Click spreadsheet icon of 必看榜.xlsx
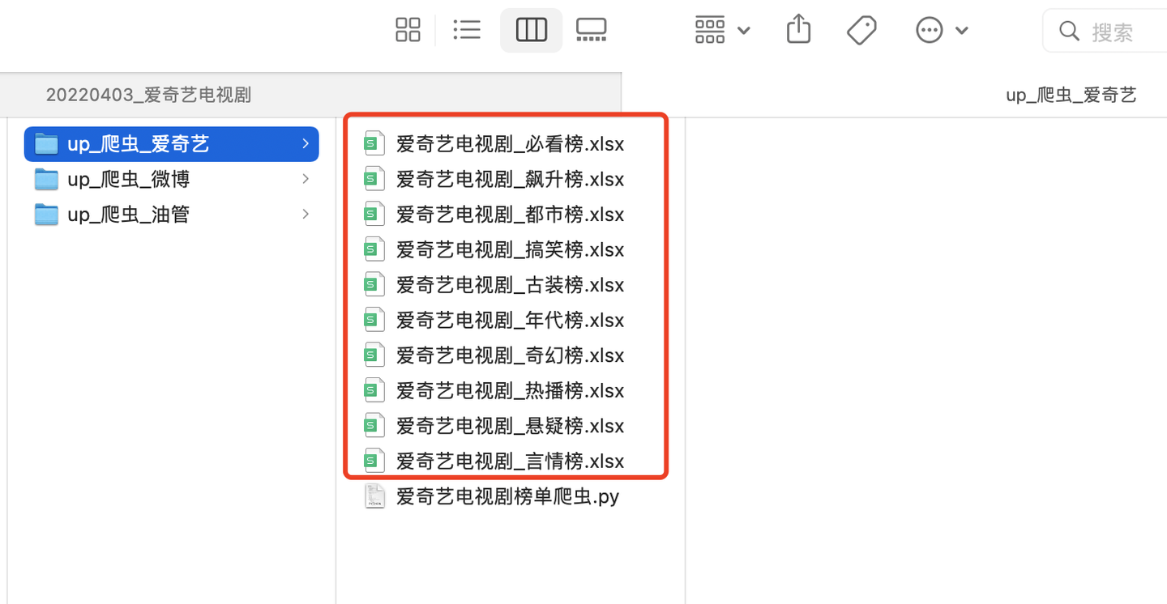The height and width of the screenshot is (604, 1167). [x=374, y=143]
